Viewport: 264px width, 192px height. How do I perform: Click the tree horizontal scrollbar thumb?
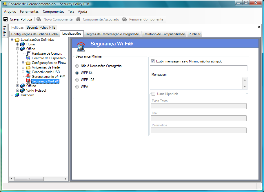29,179
